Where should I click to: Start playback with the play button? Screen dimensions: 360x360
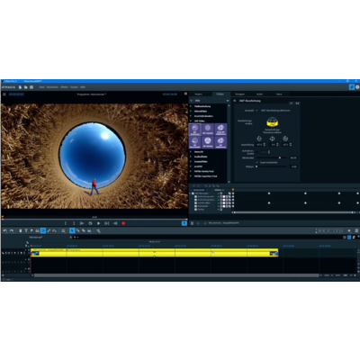98,223
